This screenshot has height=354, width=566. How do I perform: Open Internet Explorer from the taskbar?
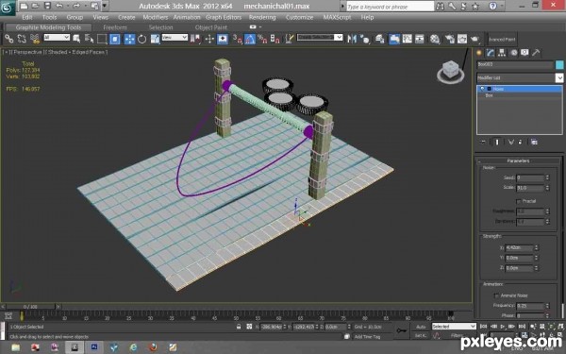click(x=133, y=347)
